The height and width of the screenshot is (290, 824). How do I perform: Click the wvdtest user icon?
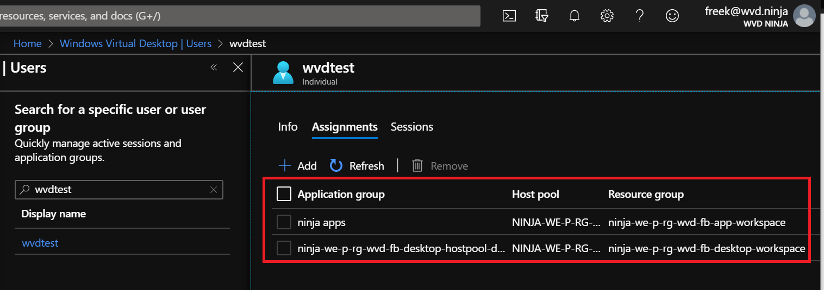click(283, 73)
